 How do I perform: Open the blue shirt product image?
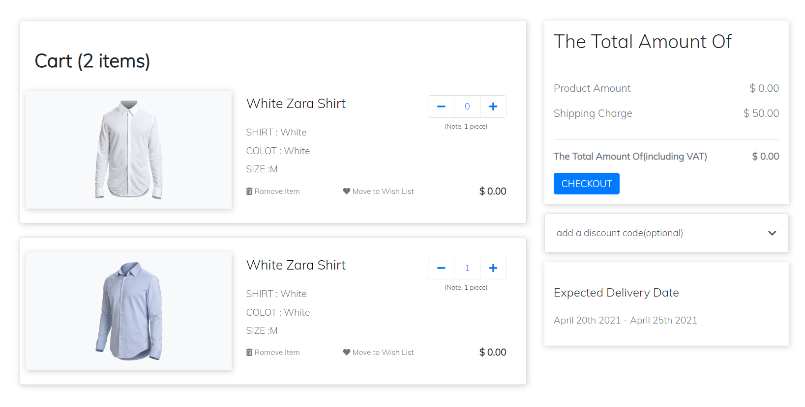[129, 311]
